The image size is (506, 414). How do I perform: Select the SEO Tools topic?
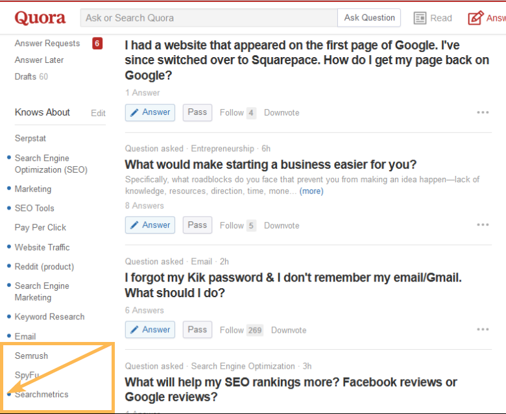pos(34,208)
